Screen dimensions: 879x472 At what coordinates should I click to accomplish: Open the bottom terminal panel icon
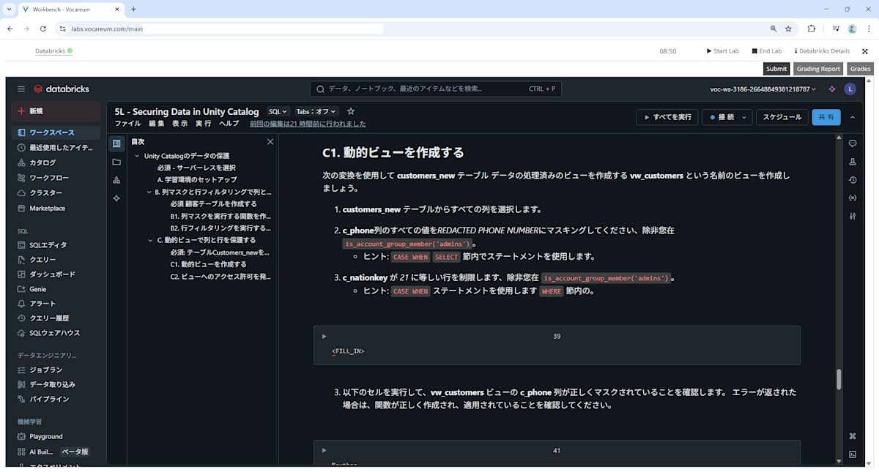pyautogui.click(x=853, y=454)
